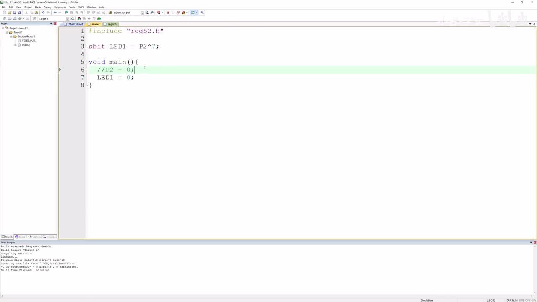The width and height of the screenshot is (537, 302).
Task: Select the Project tab at panel bottom
Action: [x=7, y=237]
